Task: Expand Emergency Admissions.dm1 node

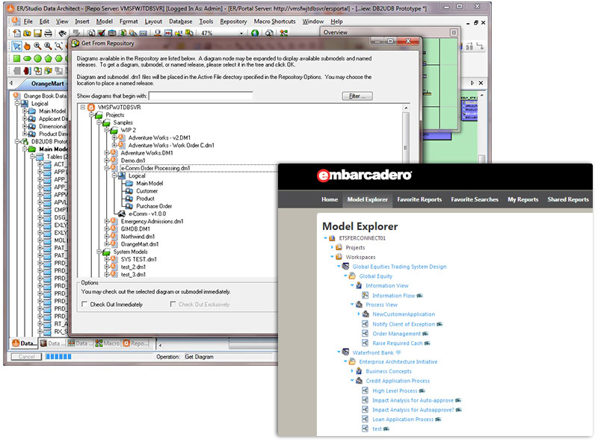Action: (x=107, y=222)
